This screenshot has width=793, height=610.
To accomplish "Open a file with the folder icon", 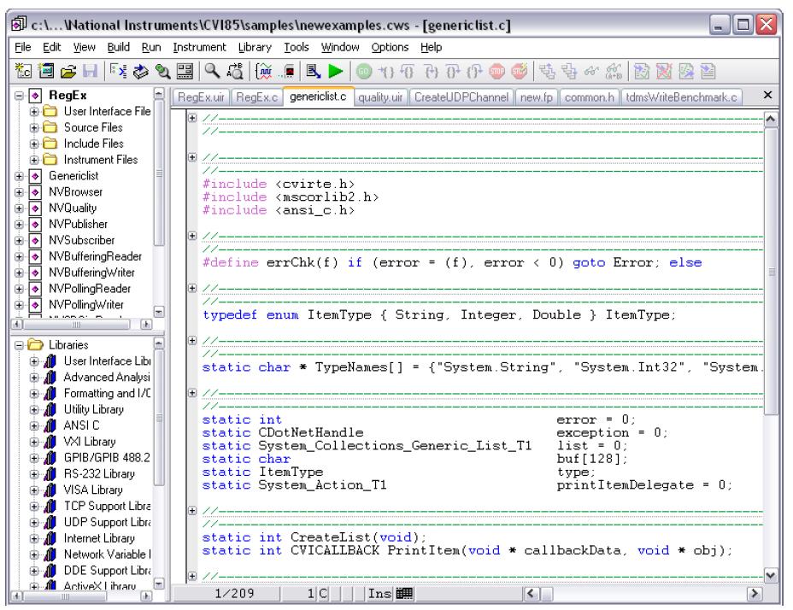I will (68, 71).
